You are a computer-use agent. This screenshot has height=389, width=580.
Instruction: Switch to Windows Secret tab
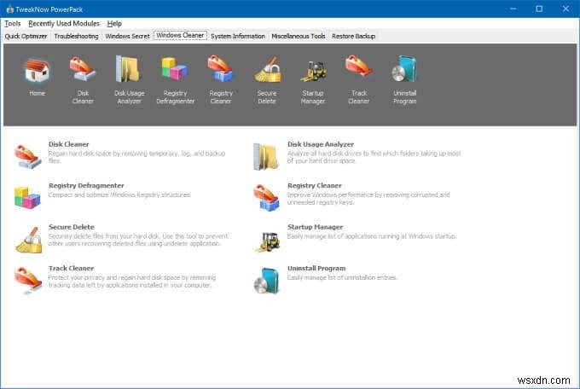127,37
